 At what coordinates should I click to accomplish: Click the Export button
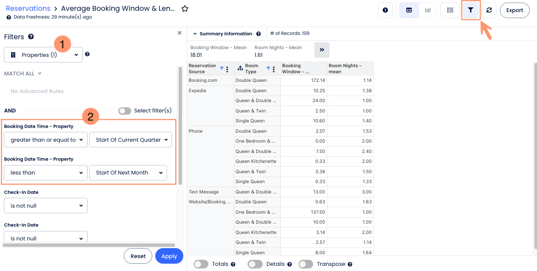pos(515,10)
